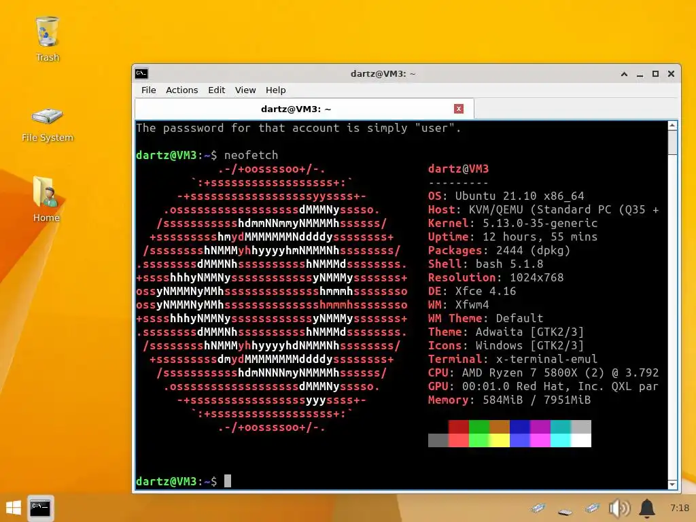The image size is (696, 522).
Task: Click the bright yellow neofetch color block
Action: coord(500,440)
